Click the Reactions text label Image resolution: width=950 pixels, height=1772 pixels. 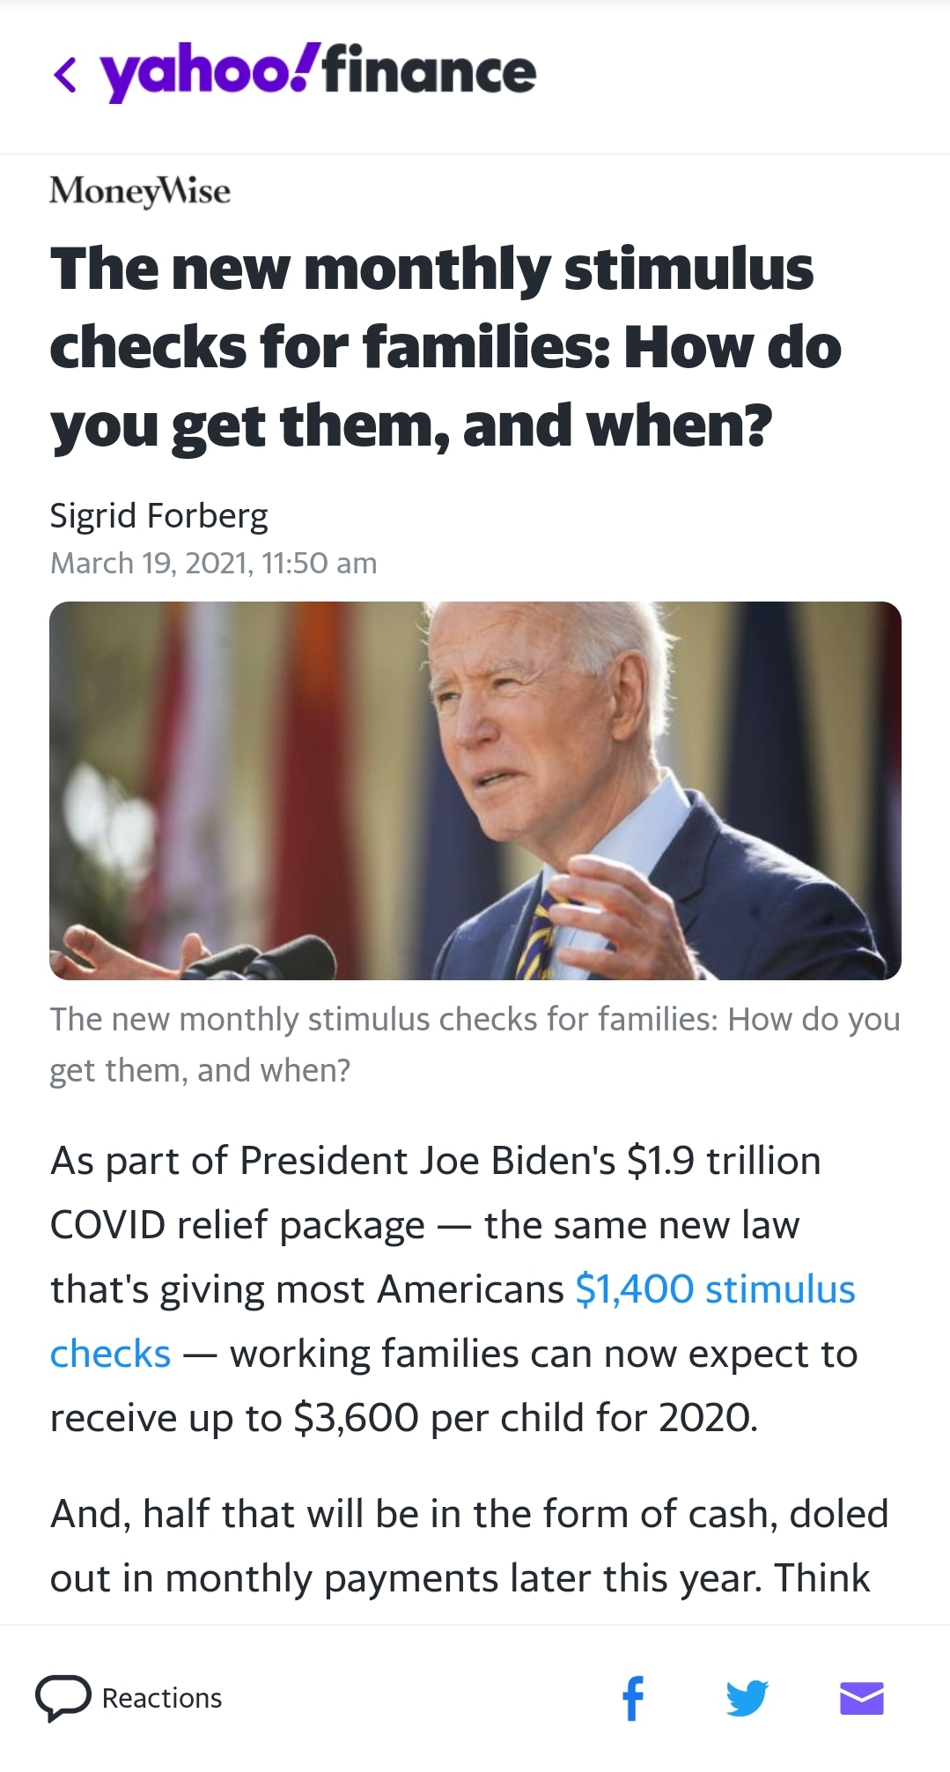(162, 1698)
